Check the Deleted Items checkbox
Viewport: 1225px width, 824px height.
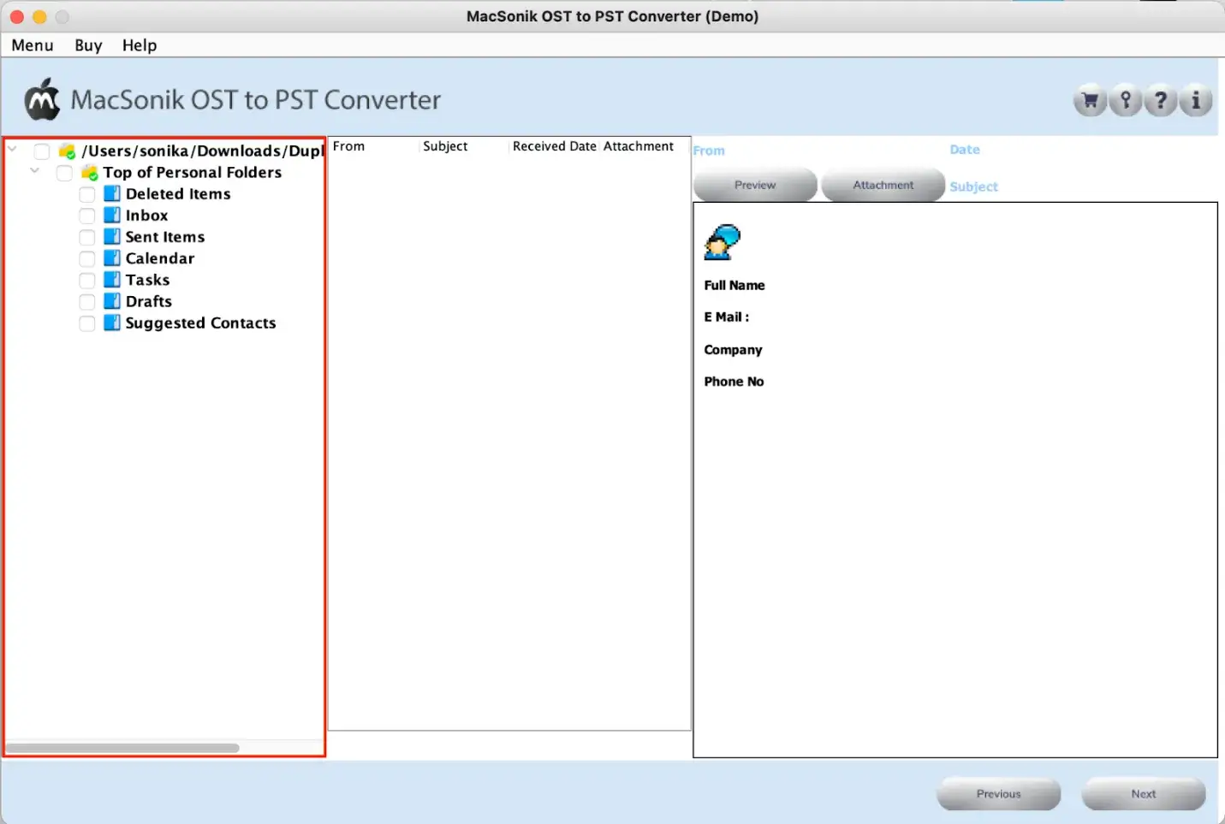coord(87,194)
